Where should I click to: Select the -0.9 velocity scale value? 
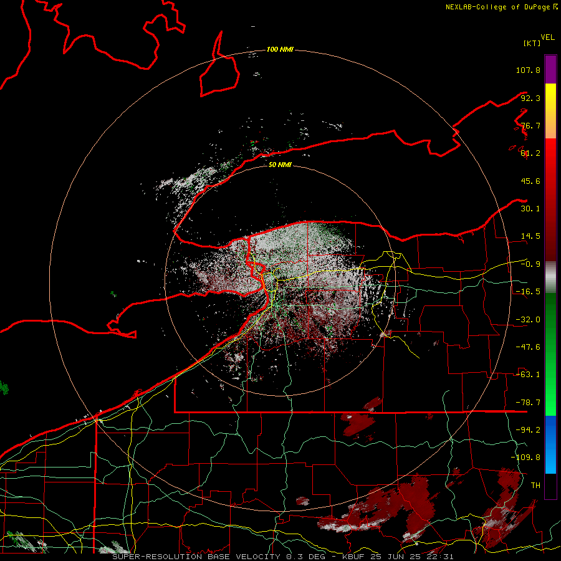tap(530, 264)
